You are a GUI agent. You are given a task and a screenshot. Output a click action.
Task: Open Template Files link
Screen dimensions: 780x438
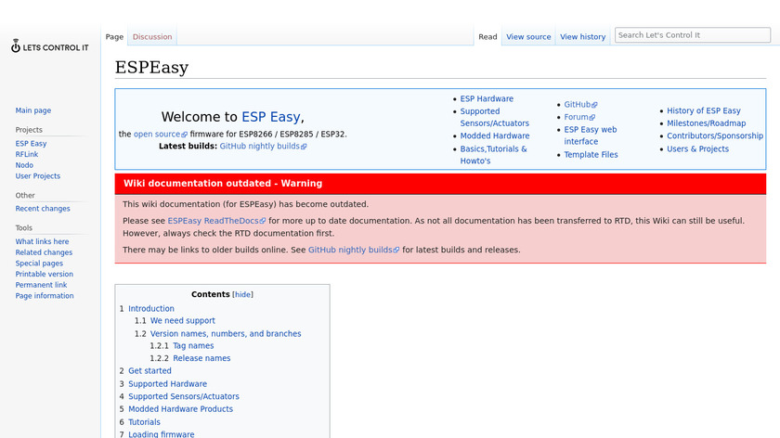click(x=591, y=155)
